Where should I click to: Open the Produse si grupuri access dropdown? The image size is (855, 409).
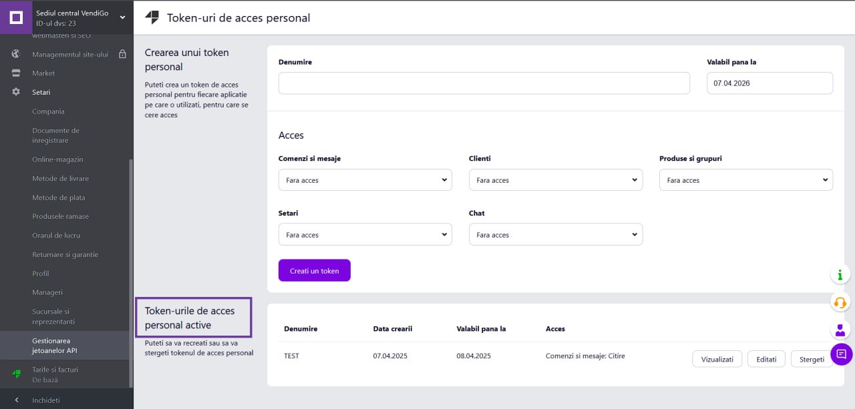746,180
